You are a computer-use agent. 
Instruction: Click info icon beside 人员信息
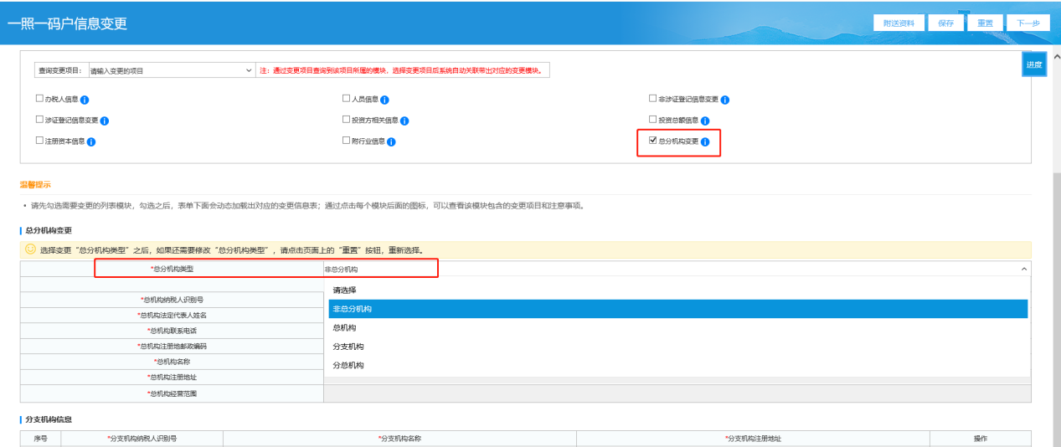pyautogui.click(x=384, y=100)
